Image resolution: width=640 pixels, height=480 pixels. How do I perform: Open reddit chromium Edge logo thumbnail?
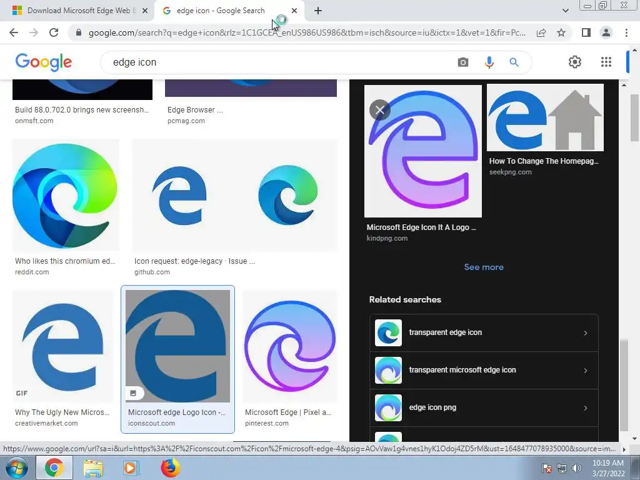[66, 195]
